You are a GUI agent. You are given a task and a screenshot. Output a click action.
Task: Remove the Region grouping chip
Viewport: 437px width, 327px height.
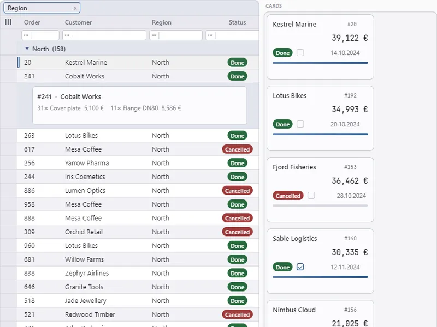coord(75,8)
